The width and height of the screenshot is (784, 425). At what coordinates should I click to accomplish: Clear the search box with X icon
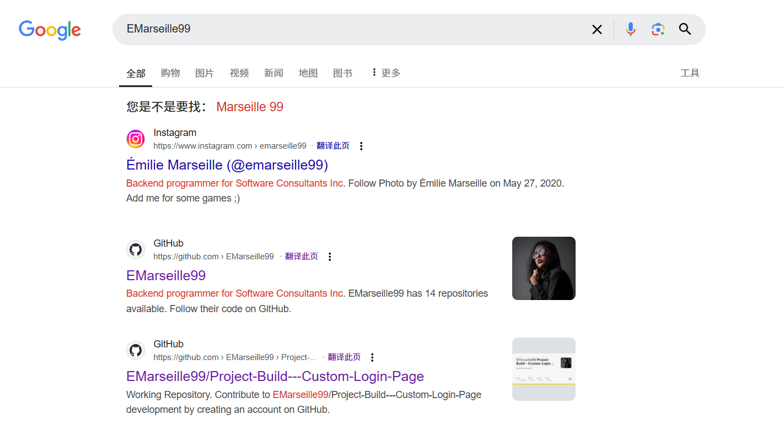[x=597, y=29]
